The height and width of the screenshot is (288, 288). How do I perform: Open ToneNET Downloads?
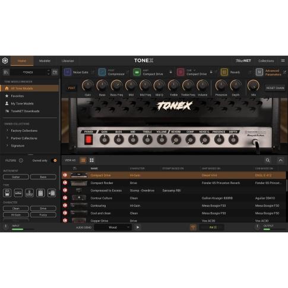point(25,111)
